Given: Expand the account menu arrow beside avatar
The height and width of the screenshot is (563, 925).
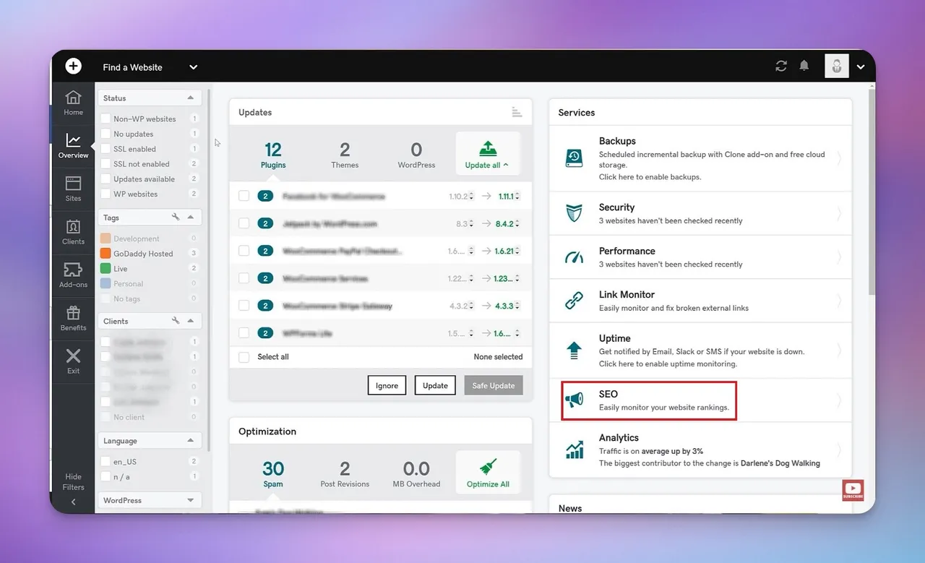Looking at the screenshot, I should tap(861, 67).
